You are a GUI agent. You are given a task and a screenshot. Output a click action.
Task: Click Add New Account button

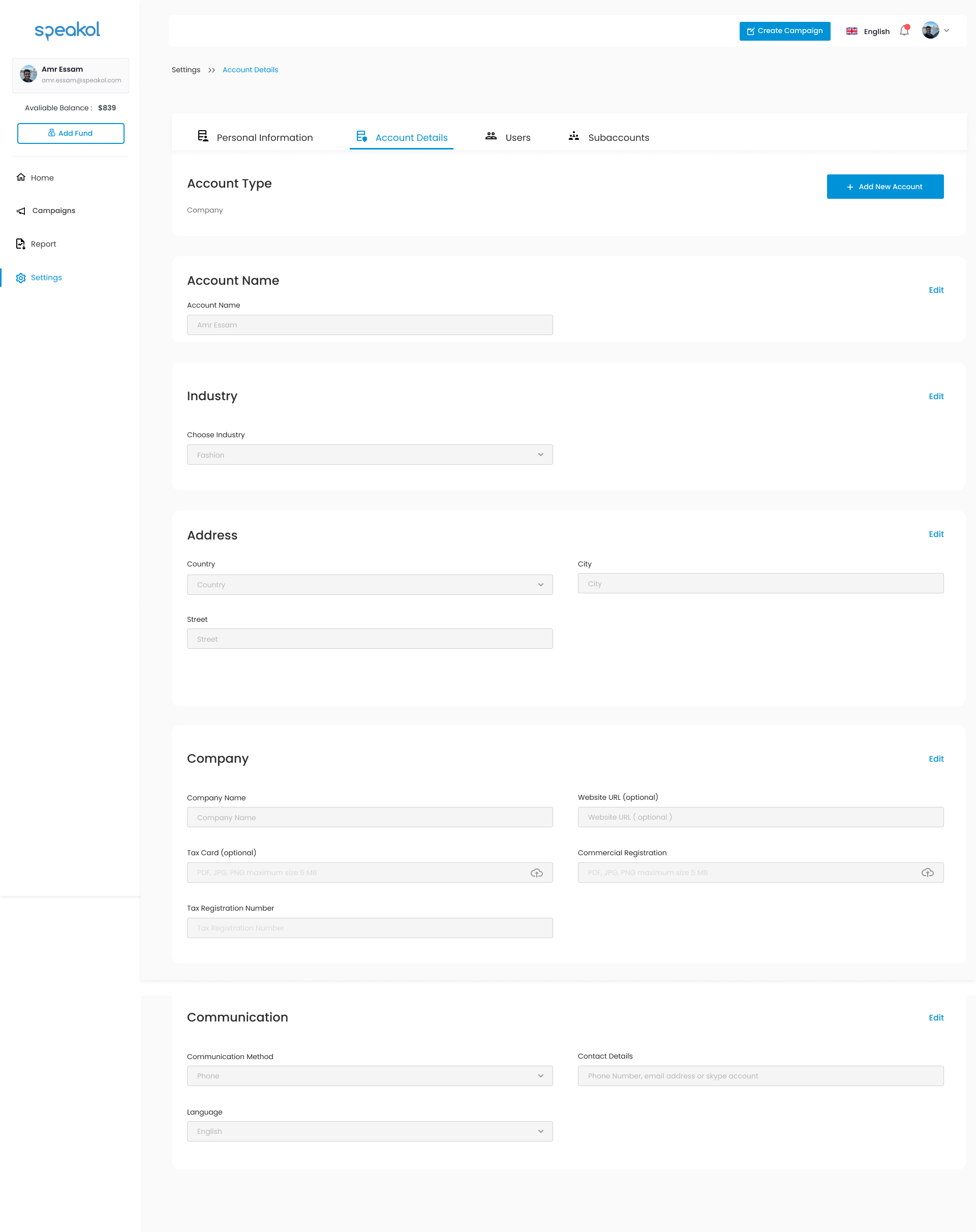pos(885,187)
